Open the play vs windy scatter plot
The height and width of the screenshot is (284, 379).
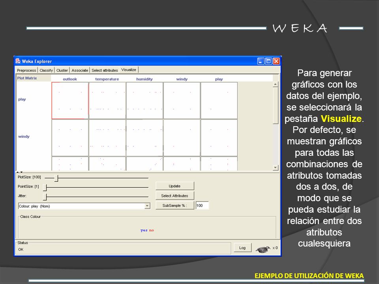pyautogui.click(x=182, y=101)
